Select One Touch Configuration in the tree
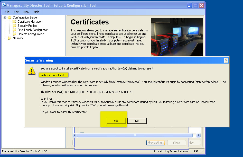 click(33, 30)
